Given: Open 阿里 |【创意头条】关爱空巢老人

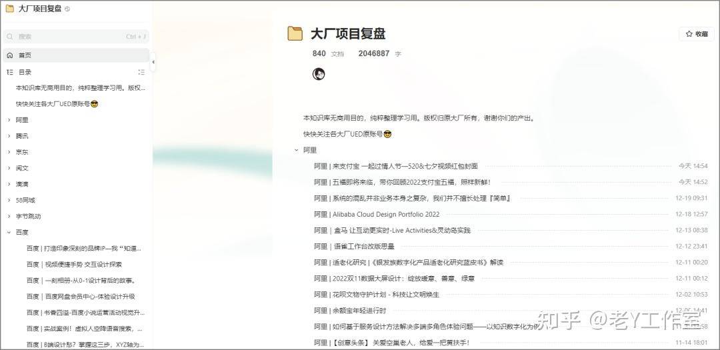Looking at the screenshot, I should (x=392, y=343).
